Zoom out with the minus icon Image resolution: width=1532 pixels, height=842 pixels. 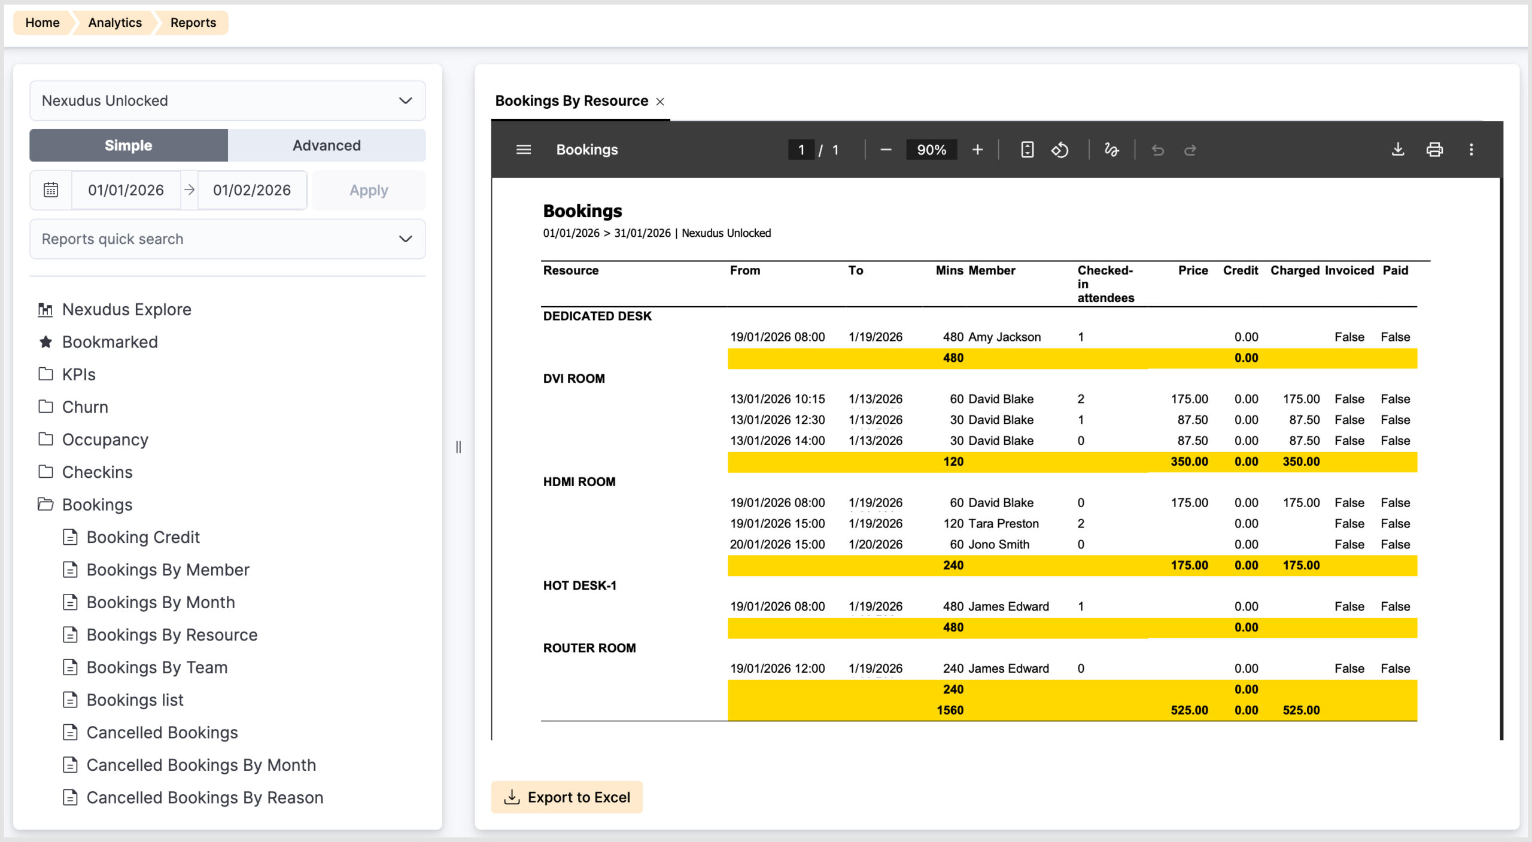click(x=886, y=150)
